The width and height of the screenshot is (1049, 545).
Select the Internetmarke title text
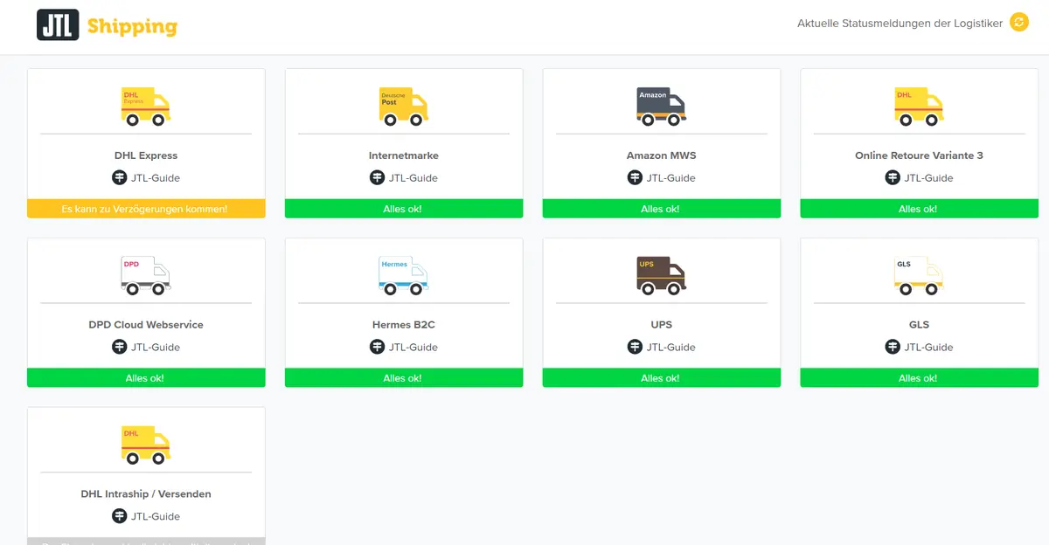(x=404, y=155)
